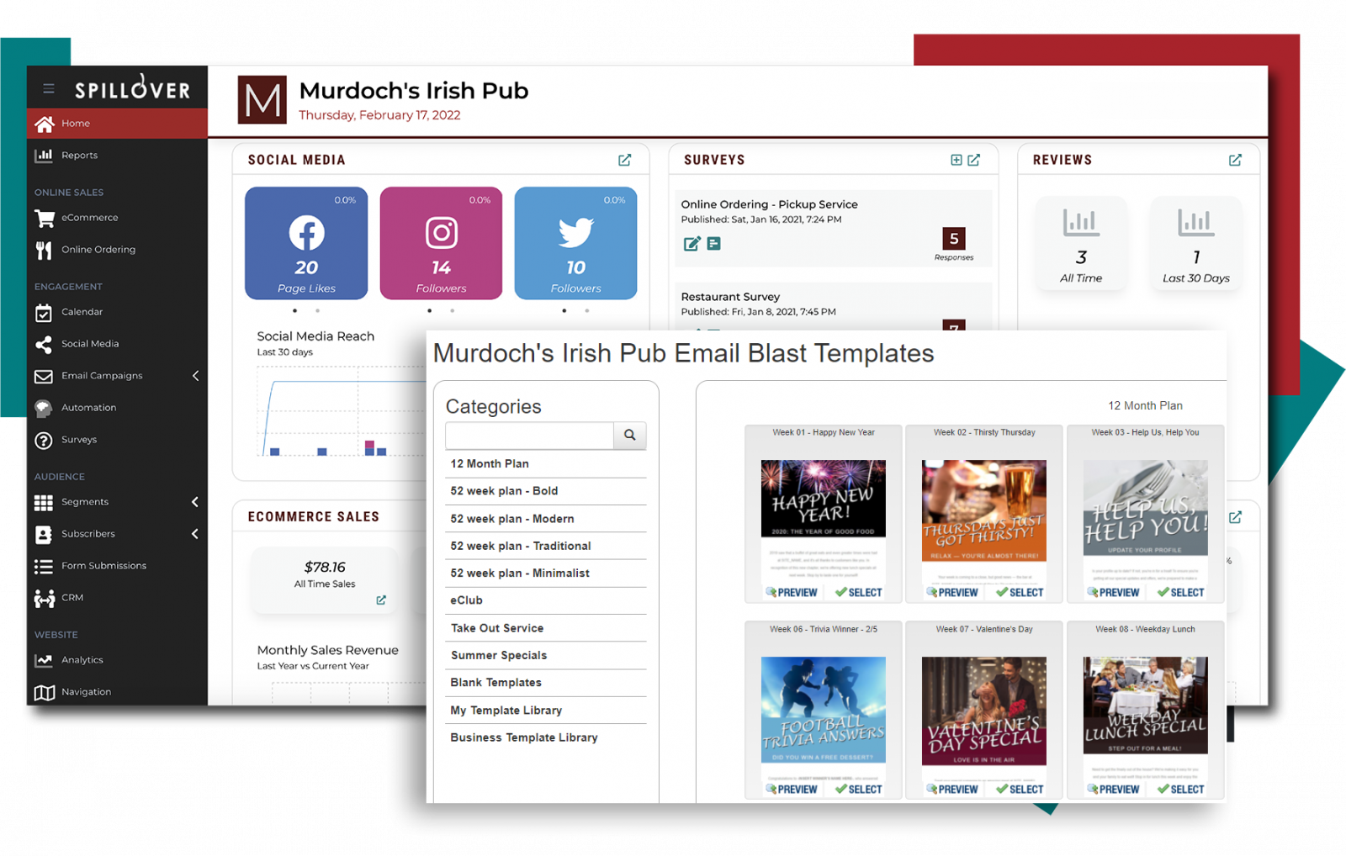
Task: Select Week 01 Happy New Year template
Action: click(858, 593)
